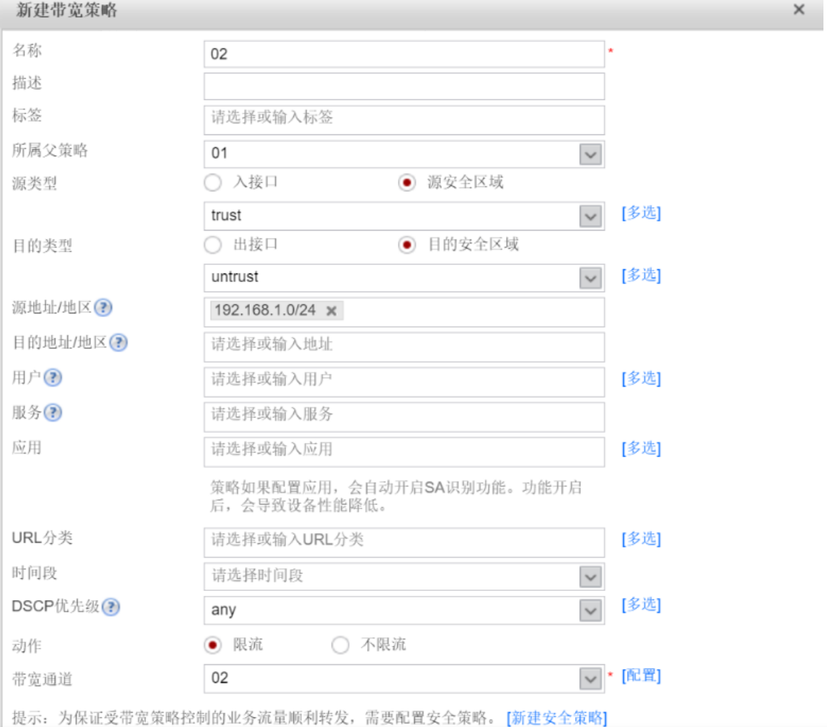Screen dimensions: 827x727
Task: Click the 源地址/地区 input field
Action: (404, 312)
